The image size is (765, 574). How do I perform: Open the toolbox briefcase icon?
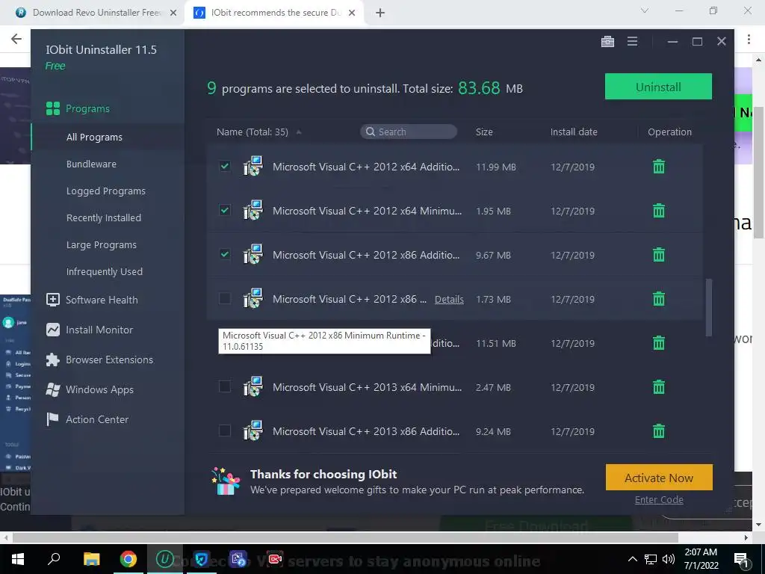pyautogui.click(x=607, y=42)
